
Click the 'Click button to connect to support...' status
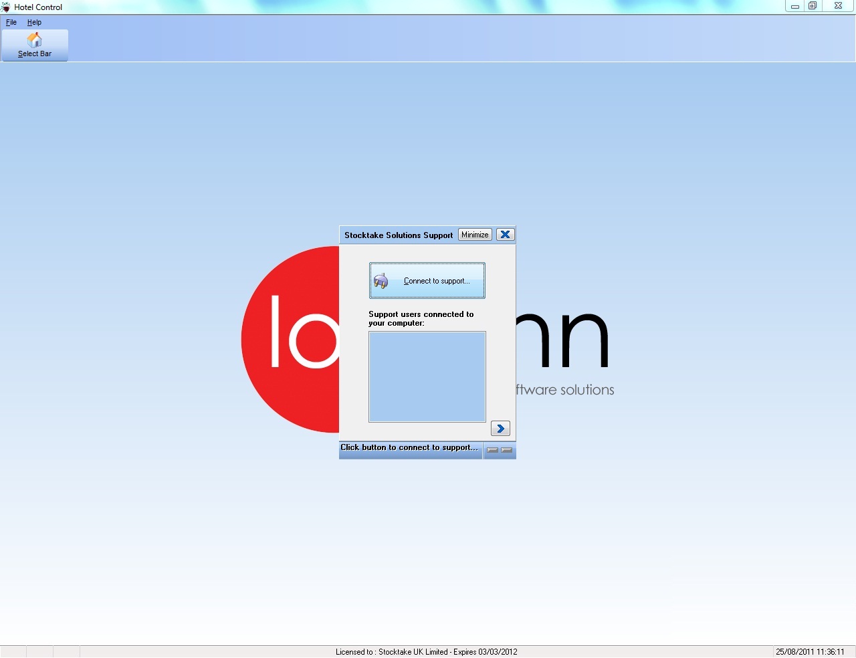click(409, 447)
